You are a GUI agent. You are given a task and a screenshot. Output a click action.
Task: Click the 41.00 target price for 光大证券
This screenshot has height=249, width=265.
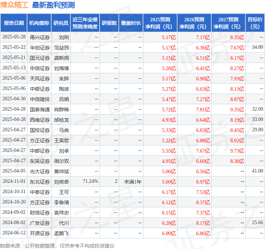click(258, 171)
